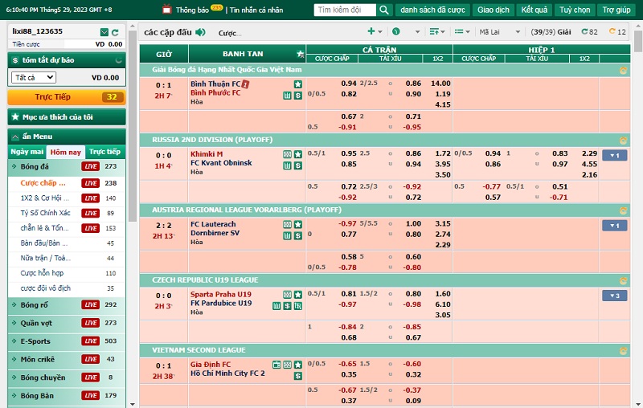
Task: Refresh the tóm tắt dự báo panel
Action: tap(118, 60)
